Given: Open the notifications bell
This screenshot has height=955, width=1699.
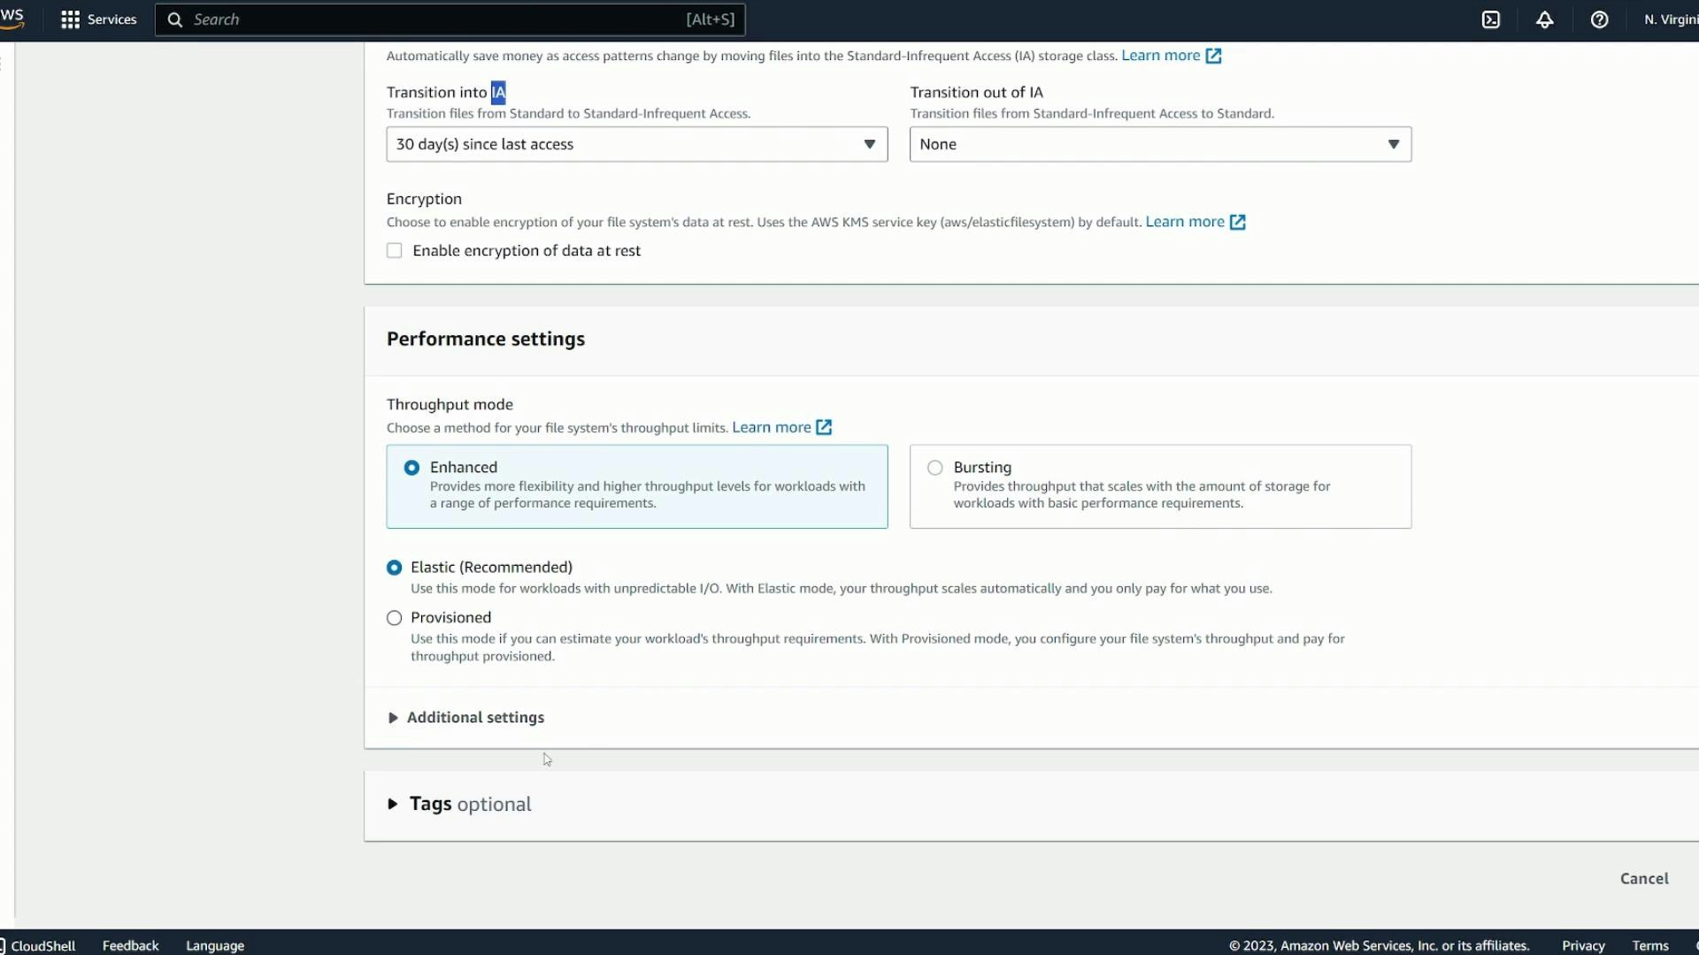Looking at the screenshot, I should [x=1545, y=19].
